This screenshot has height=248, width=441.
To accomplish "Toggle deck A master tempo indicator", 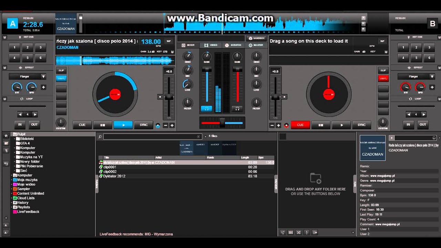I will pos(158,125).
